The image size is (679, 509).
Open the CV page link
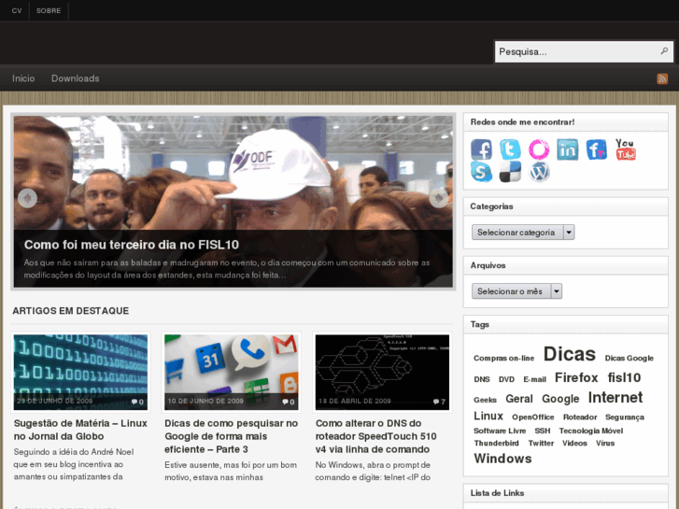tap(17, 10)
